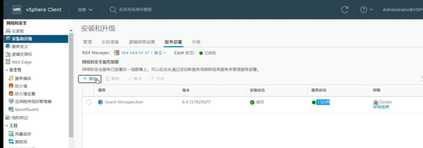Image resolution: width=423 pixels, height=148 pixels.
Task: Click the sidebar scroll-up arrow
Action: [71, 31]
